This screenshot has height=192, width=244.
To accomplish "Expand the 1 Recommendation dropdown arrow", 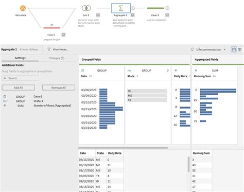I will (224, 49).
